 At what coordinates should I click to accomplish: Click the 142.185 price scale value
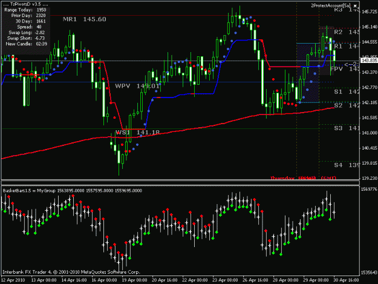click(x=369, y=102)
